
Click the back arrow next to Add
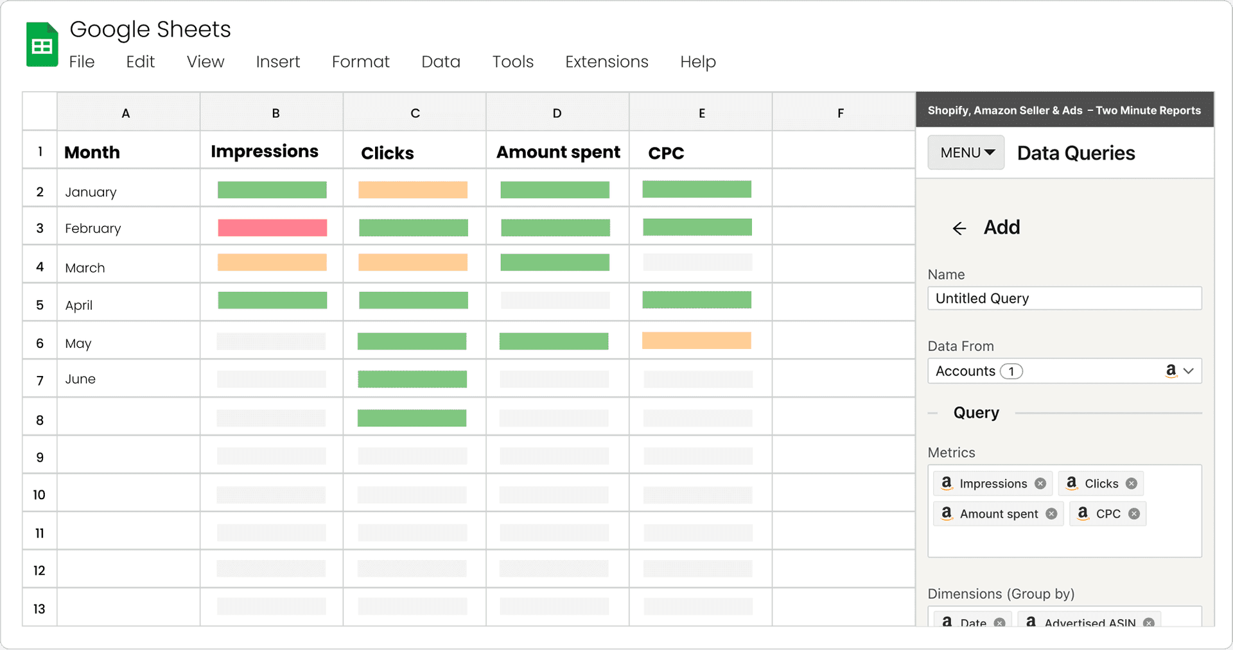(959, 228)
